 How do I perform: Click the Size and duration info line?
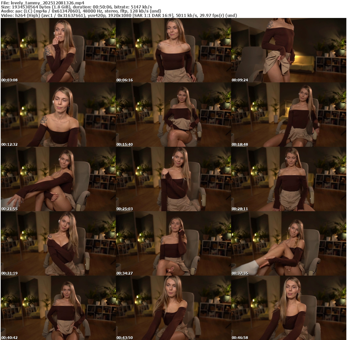76,7
